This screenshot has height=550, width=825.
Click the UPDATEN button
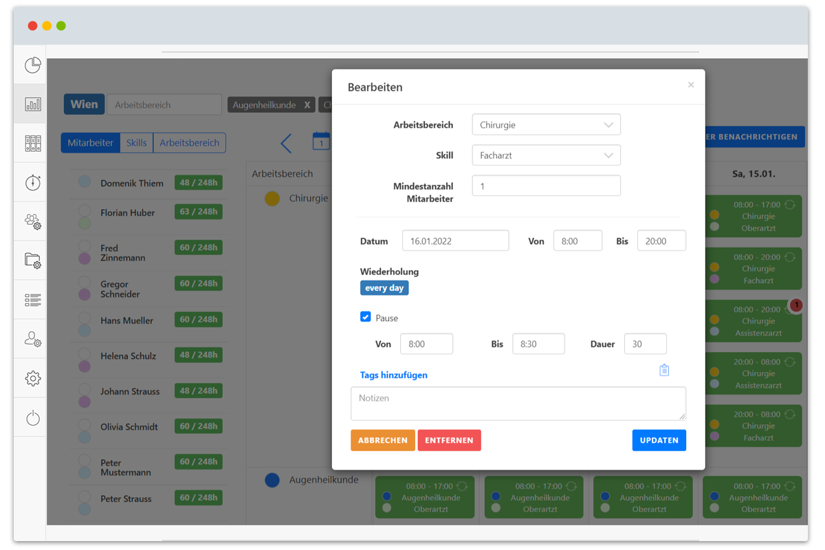point(659,440)
